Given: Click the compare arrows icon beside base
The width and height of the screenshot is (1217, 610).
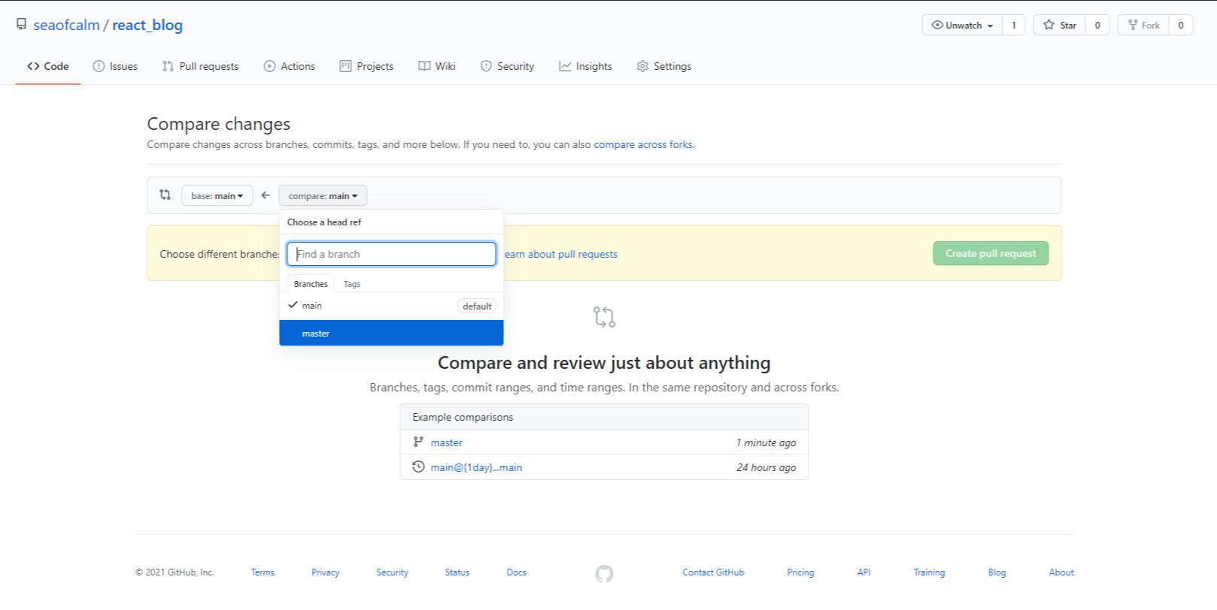Looking at the screenshot, I should point(165,195).
